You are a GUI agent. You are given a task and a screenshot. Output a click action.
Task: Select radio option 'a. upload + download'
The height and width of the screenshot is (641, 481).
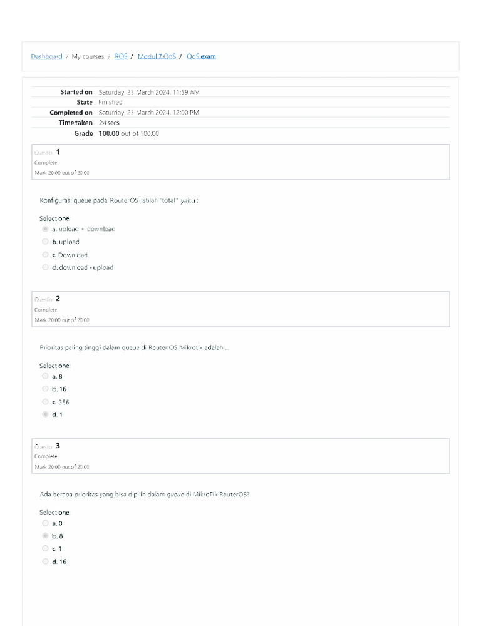click(x=45, y=229)
